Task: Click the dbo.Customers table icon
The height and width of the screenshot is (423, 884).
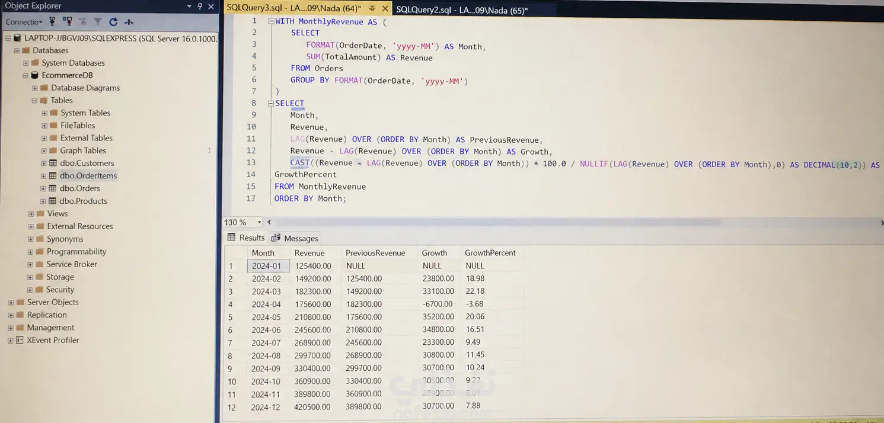Action: click(x=53, y=164)
